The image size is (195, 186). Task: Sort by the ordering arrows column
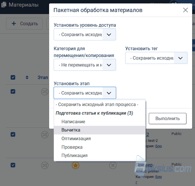pos(27,77)
